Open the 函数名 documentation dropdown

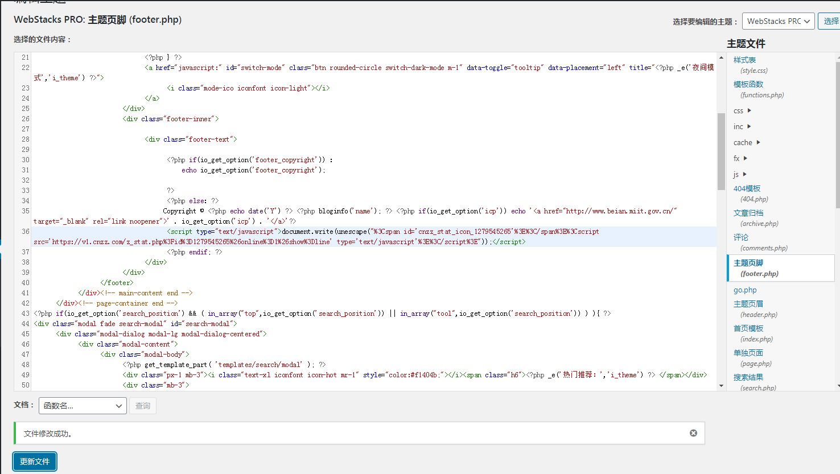(83, 406)
